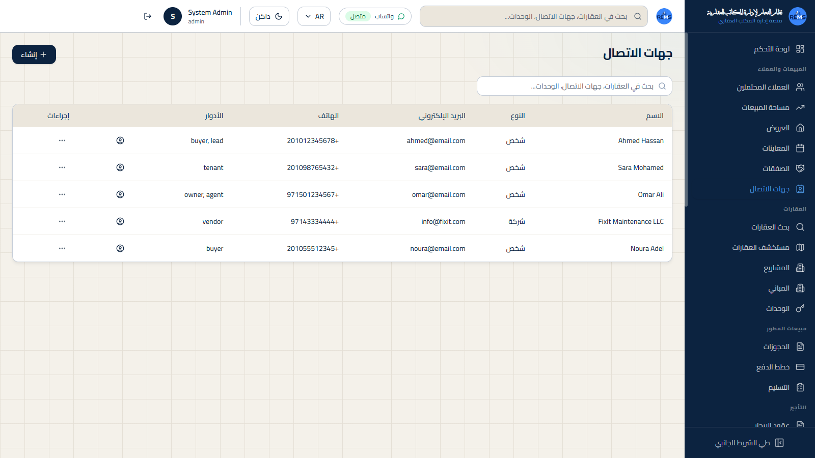Click the property explorer map icon
The image size is (815, 458).
(x=800, y=247)
